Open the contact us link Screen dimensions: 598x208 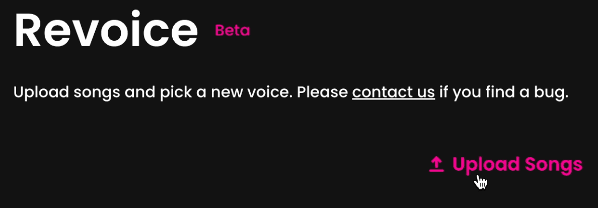pyautogui.click(x=393, y=92)
